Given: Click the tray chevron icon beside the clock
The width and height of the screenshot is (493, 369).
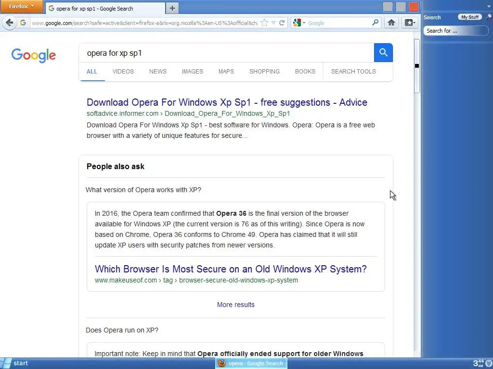Looking at the screenshot, I should (x=489, y=363).
